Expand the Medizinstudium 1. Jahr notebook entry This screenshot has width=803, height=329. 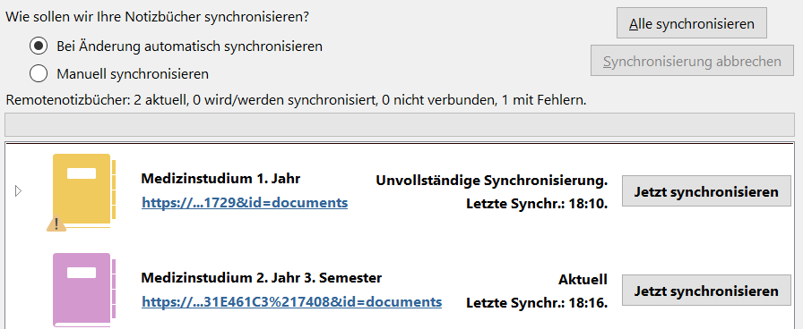(19, 191)
